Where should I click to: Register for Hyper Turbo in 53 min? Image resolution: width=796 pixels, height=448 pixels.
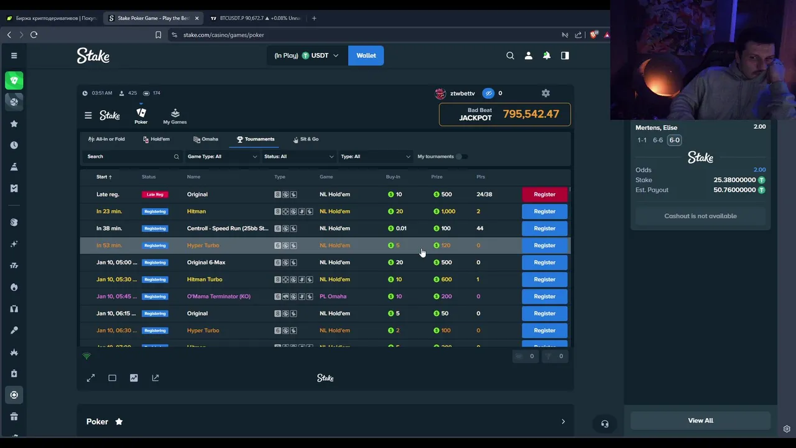pos(545,245)
